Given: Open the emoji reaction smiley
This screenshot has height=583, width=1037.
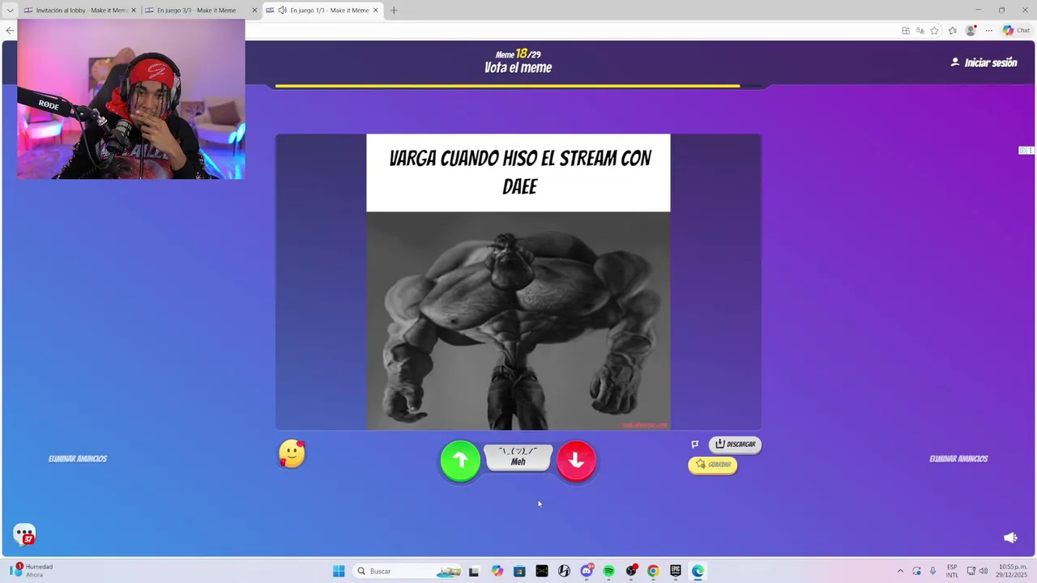Looking at the screenshot, I should 292,453.
